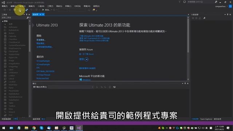The width and height of the screenshot is (233, 131).
Task: Click the second Solution Explorer toolbar icon
Action: coord(197,18)
